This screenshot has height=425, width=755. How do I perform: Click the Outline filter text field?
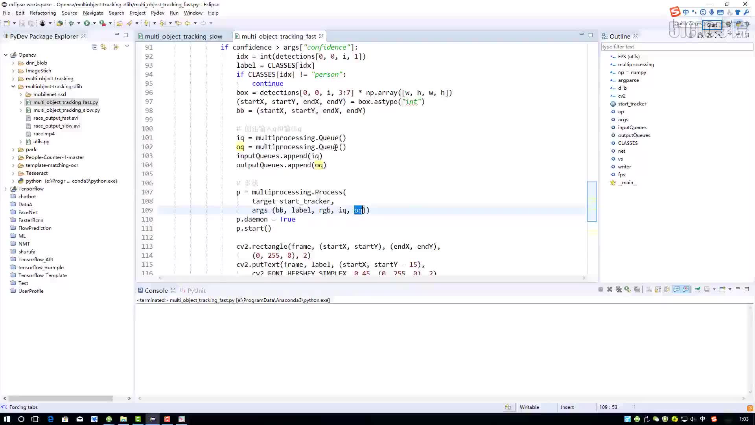tap(677, 47)
